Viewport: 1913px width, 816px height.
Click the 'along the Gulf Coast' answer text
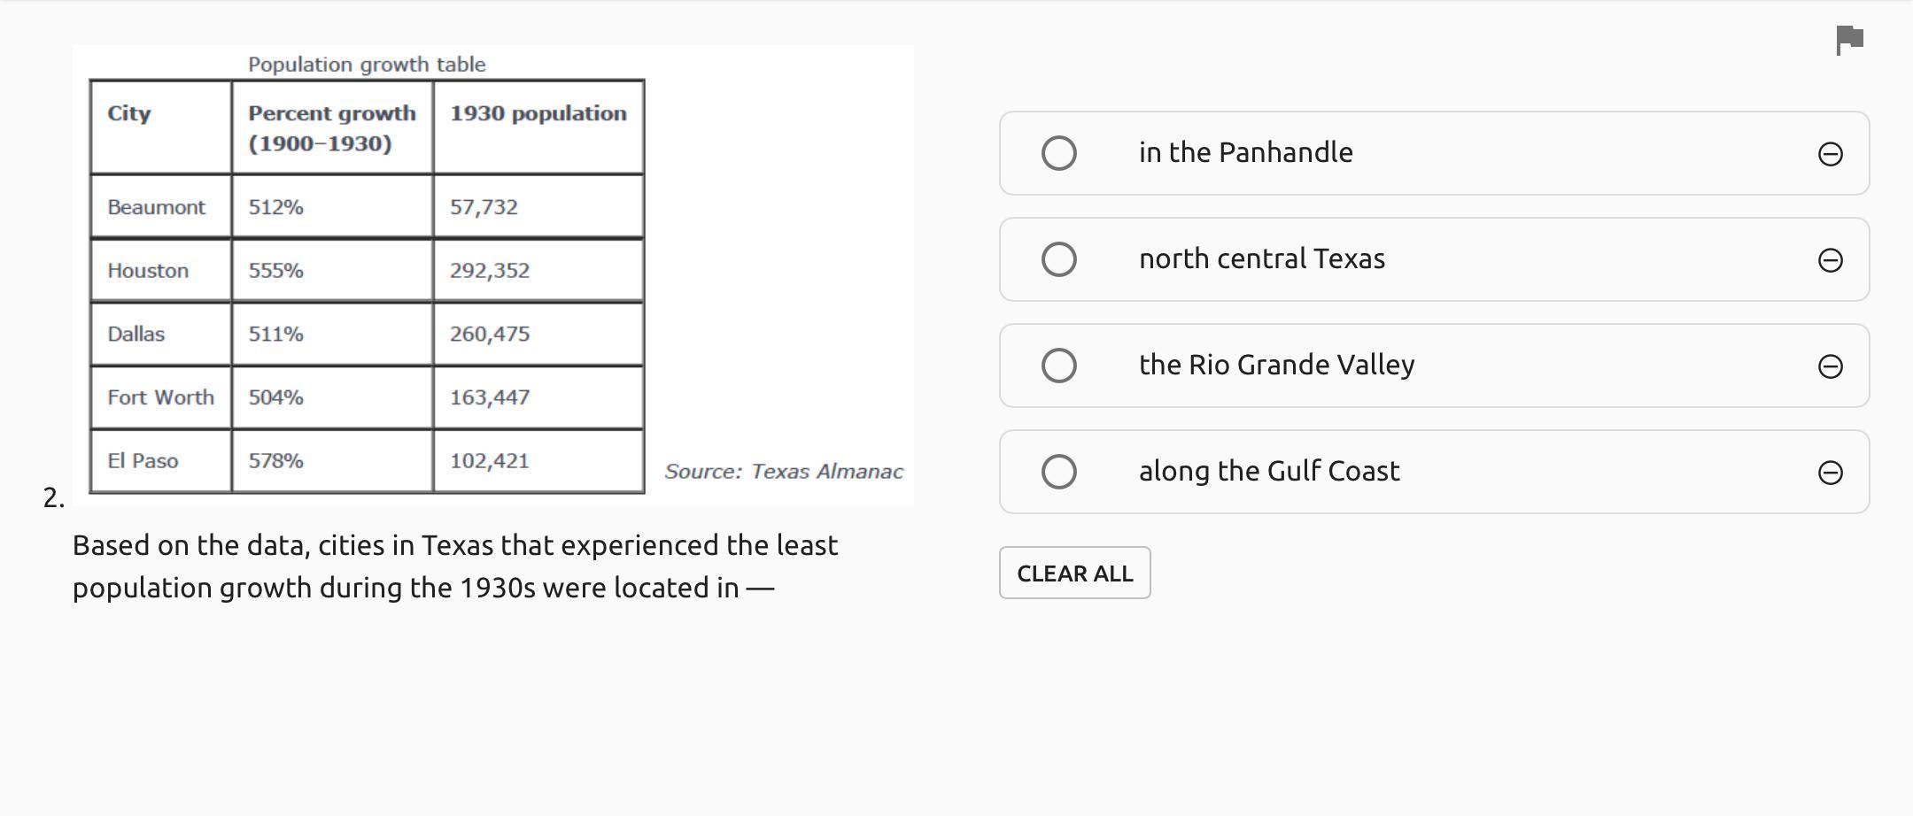(1268, 471)
